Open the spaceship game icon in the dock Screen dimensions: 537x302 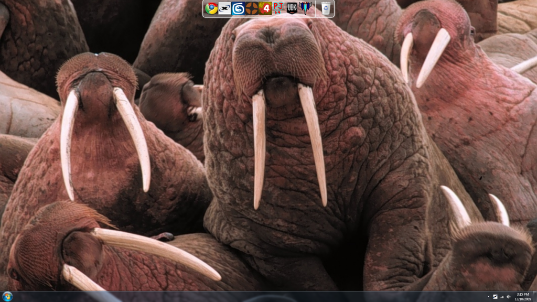305,8
